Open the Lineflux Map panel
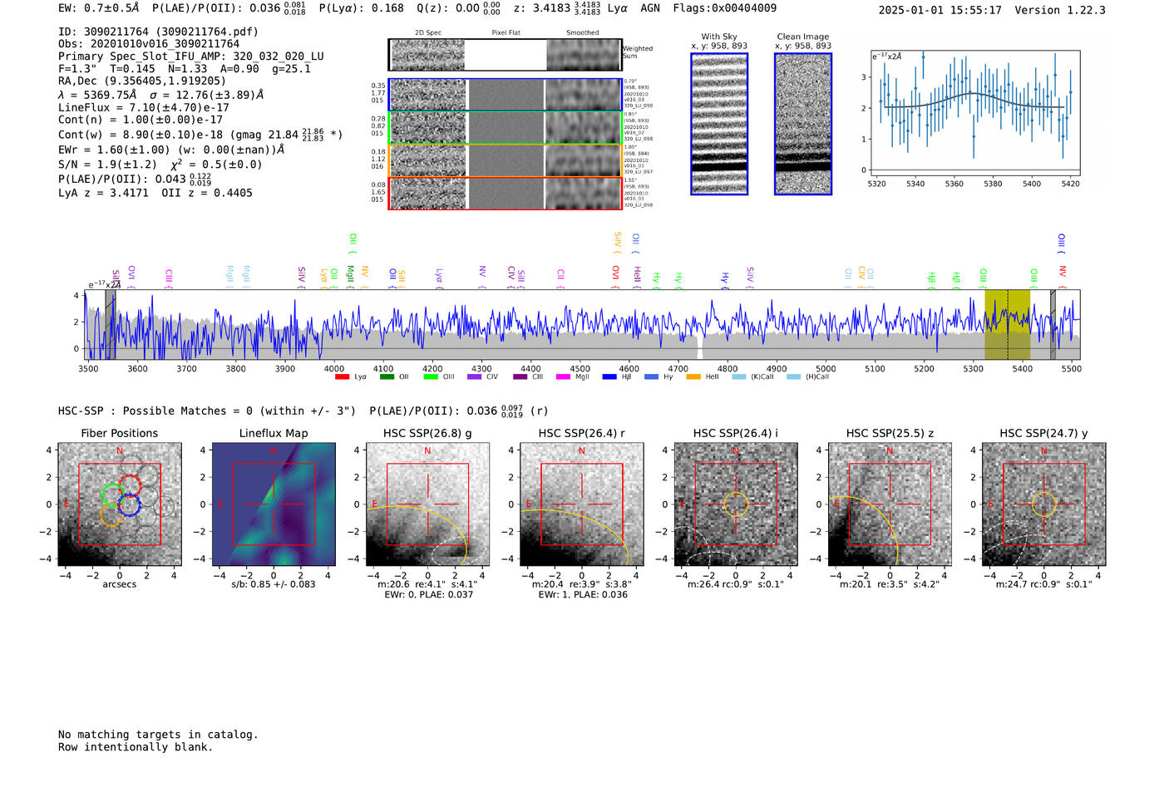 [x=274, y=504]
